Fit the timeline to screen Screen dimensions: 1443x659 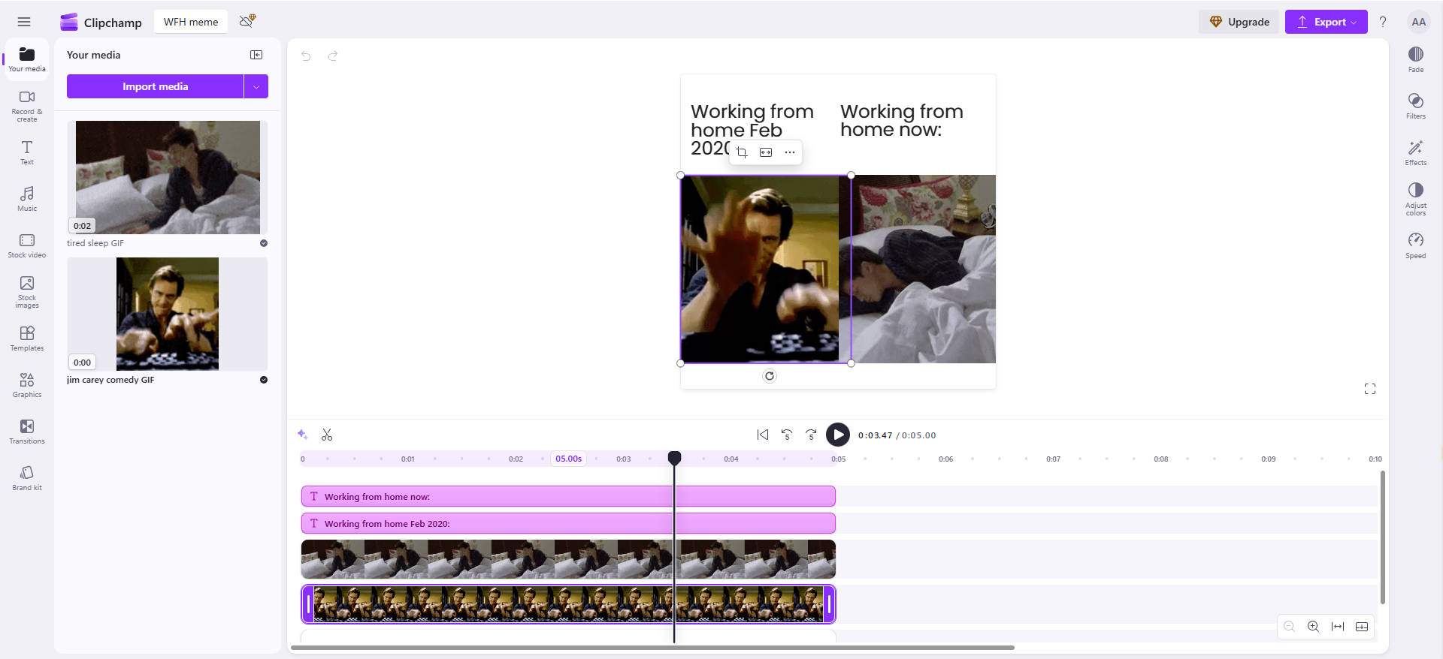coord(1338,627)
